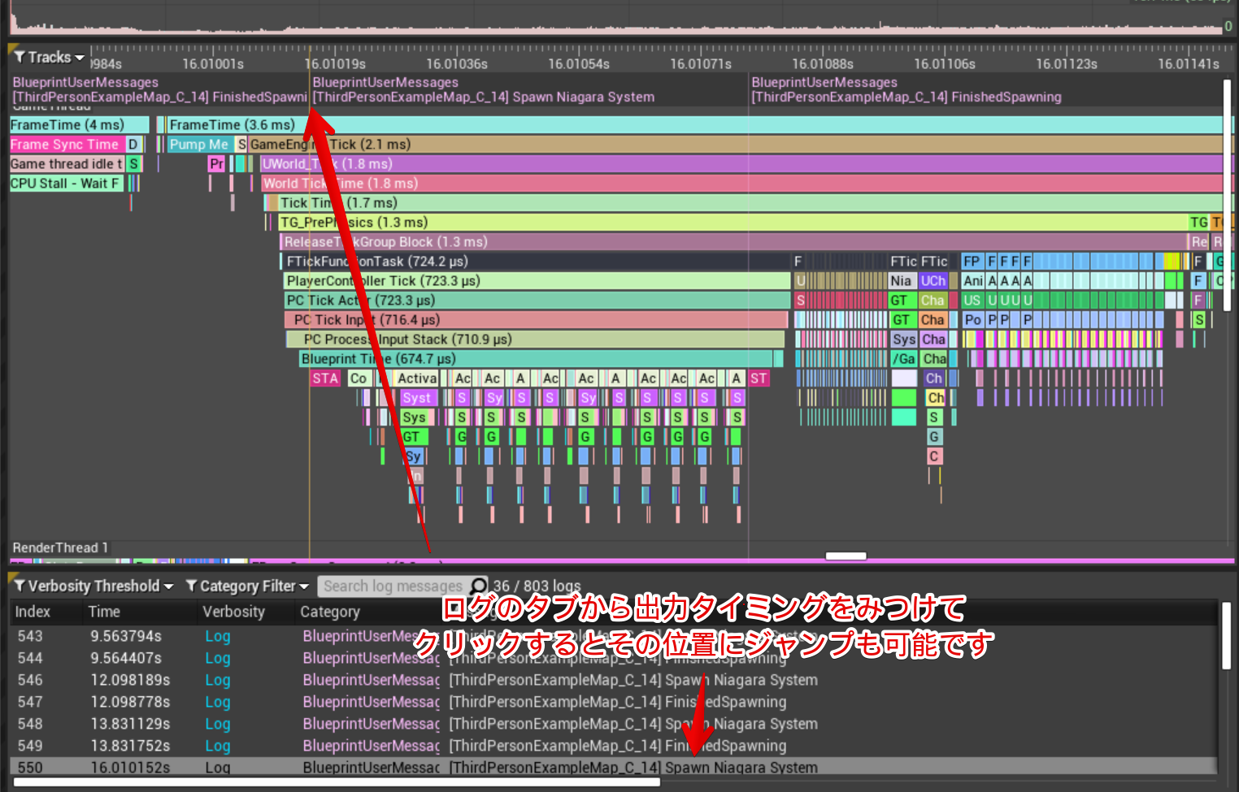The width and height of the screenshot is (1239, 792).
Task: Click the Tracks filter funnel icon
Action: tap(18, 57)
